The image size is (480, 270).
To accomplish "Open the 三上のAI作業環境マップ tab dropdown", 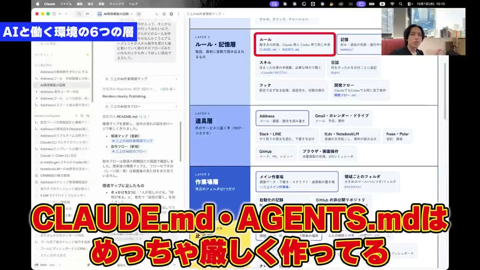I will 223,14.
